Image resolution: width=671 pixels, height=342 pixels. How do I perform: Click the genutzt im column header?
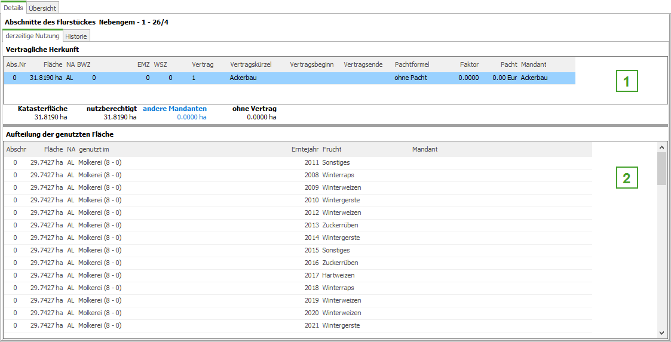94,149
